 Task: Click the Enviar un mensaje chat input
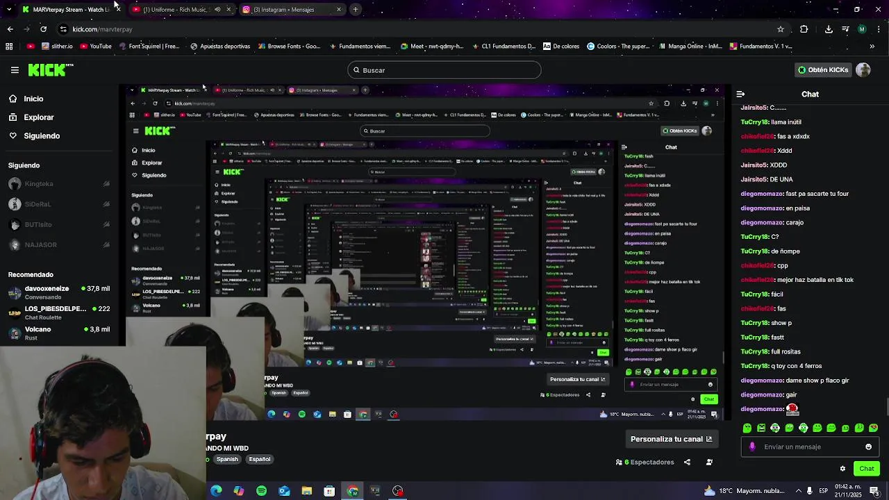[809, 447]
